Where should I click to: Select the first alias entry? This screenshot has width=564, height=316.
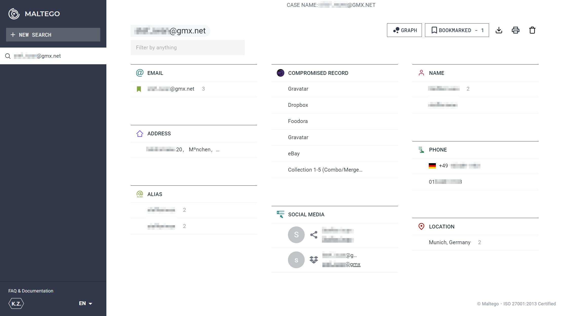click(194, 210)
